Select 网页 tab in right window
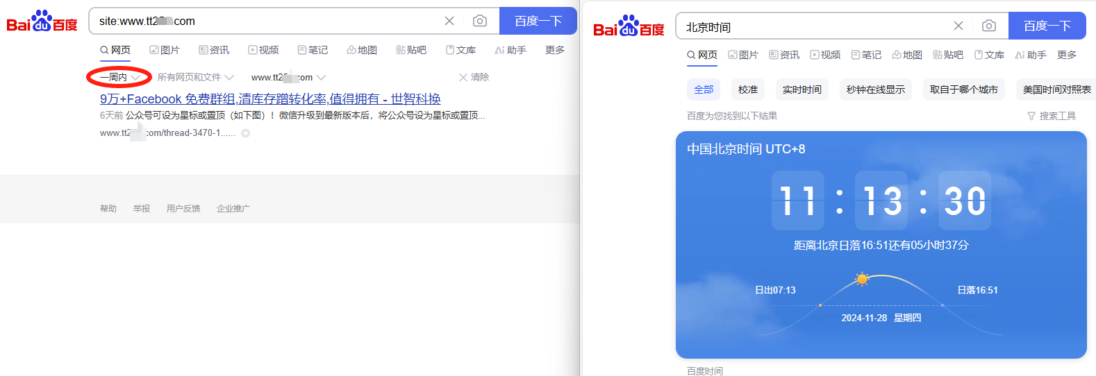The width and height of the screenshot is (1096, 376). (702, 55)
